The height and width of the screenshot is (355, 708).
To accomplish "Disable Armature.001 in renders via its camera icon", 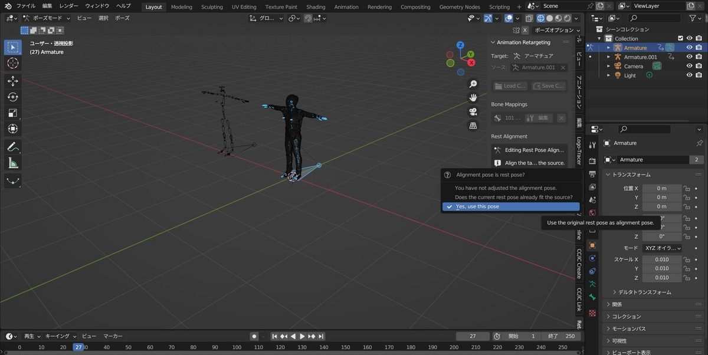I will click(x=699, y=57).
